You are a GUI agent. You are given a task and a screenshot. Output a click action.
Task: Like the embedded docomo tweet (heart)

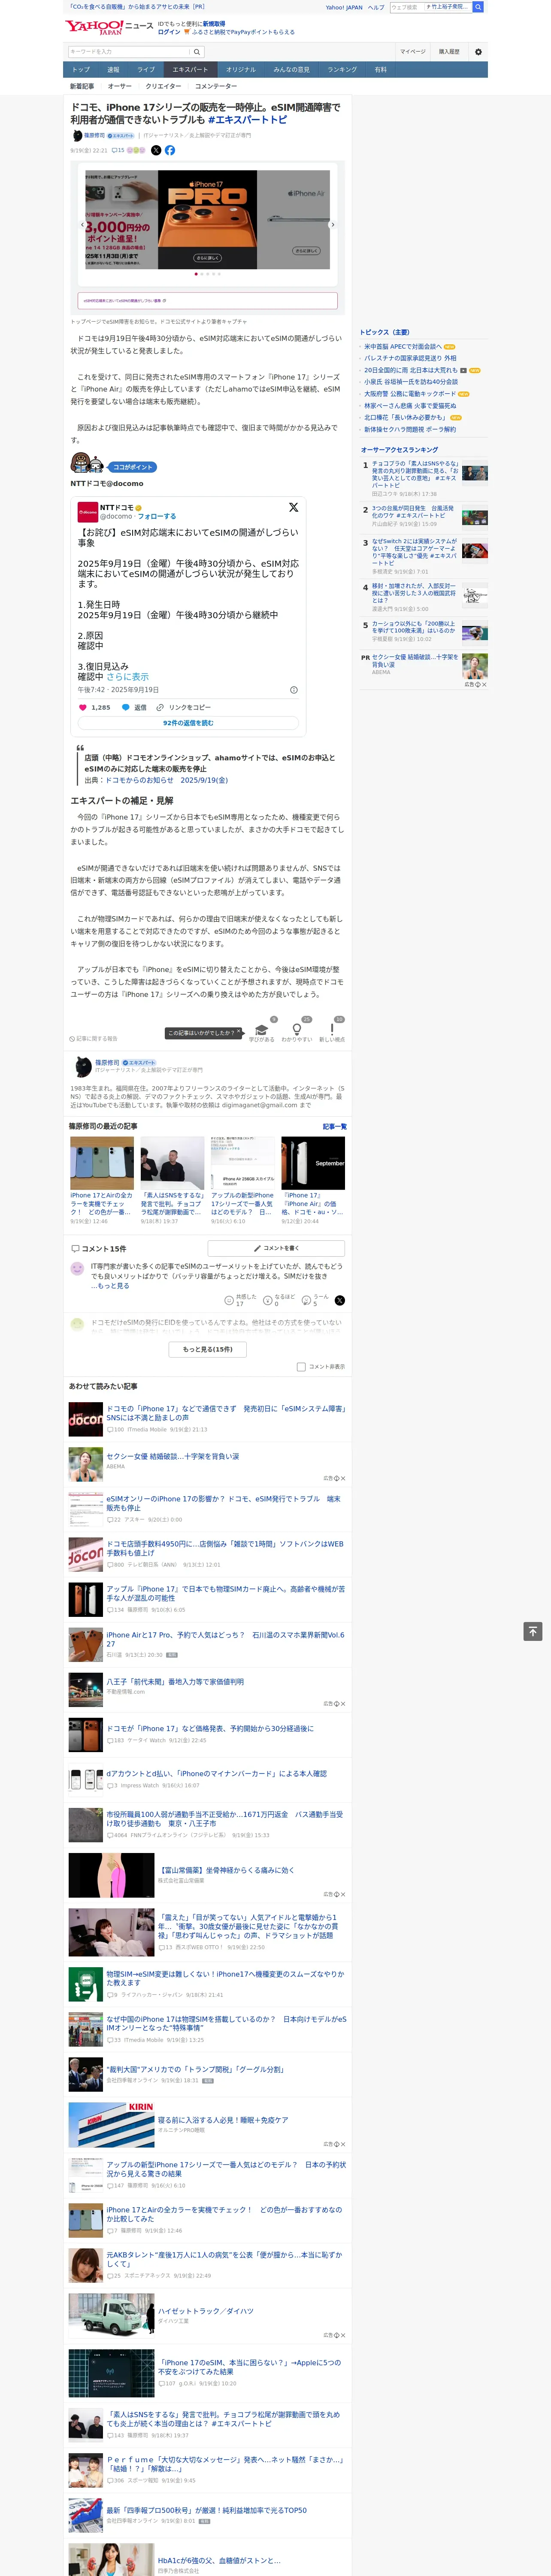click(x=83, y=707)
